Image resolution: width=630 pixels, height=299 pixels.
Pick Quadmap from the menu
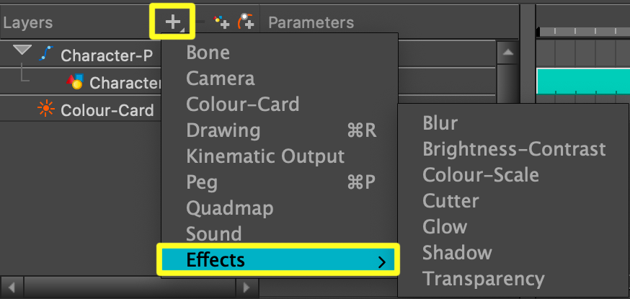(229, 208)
